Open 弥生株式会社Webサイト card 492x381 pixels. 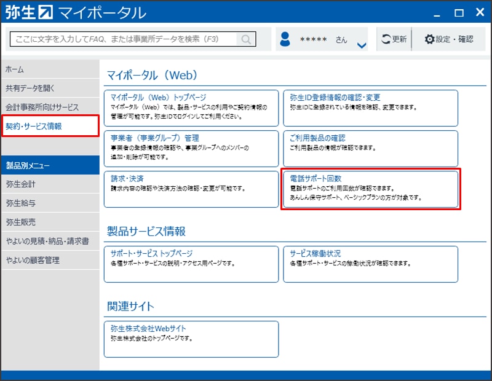pyautogui.click(x=191, y=339)
